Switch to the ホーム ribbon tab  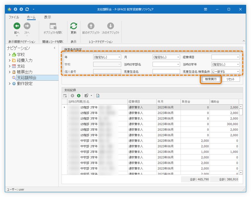[x=31, y=17]
